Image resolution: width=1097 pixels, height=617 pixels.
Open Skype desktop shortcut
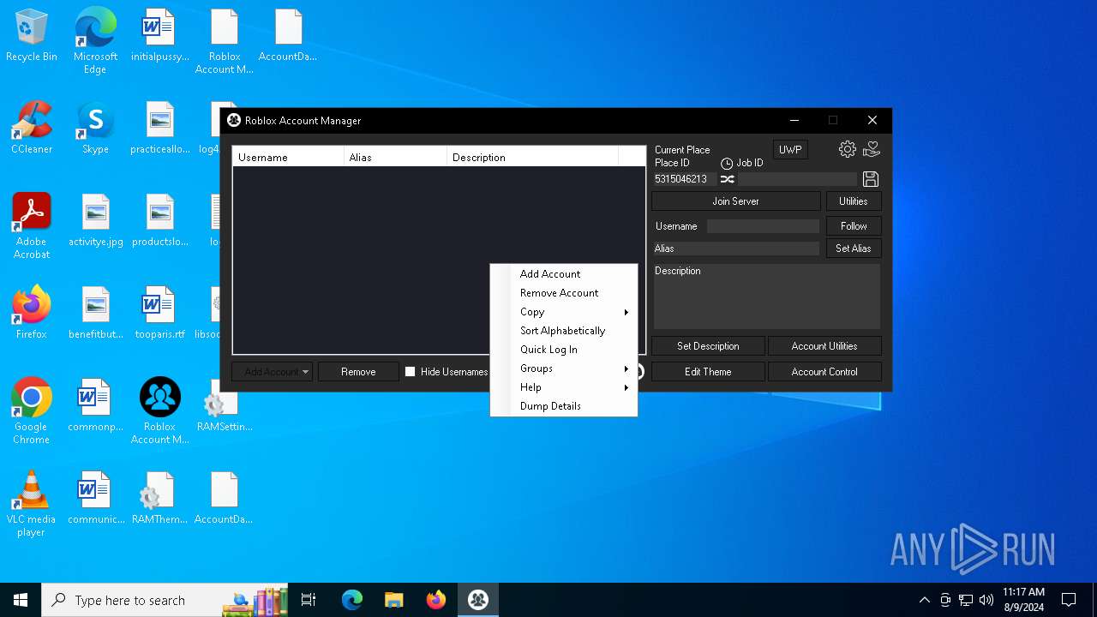[95, 129]
